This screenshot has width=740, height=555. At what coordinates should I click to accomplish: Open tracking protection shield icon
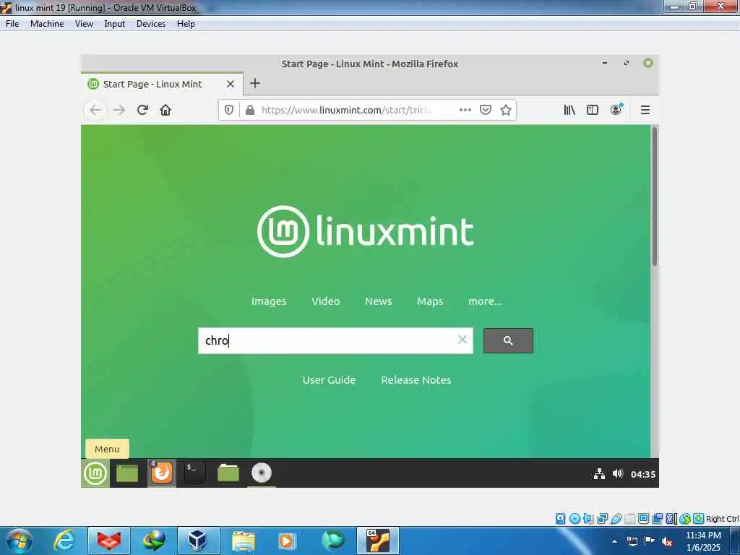[229, 110]
